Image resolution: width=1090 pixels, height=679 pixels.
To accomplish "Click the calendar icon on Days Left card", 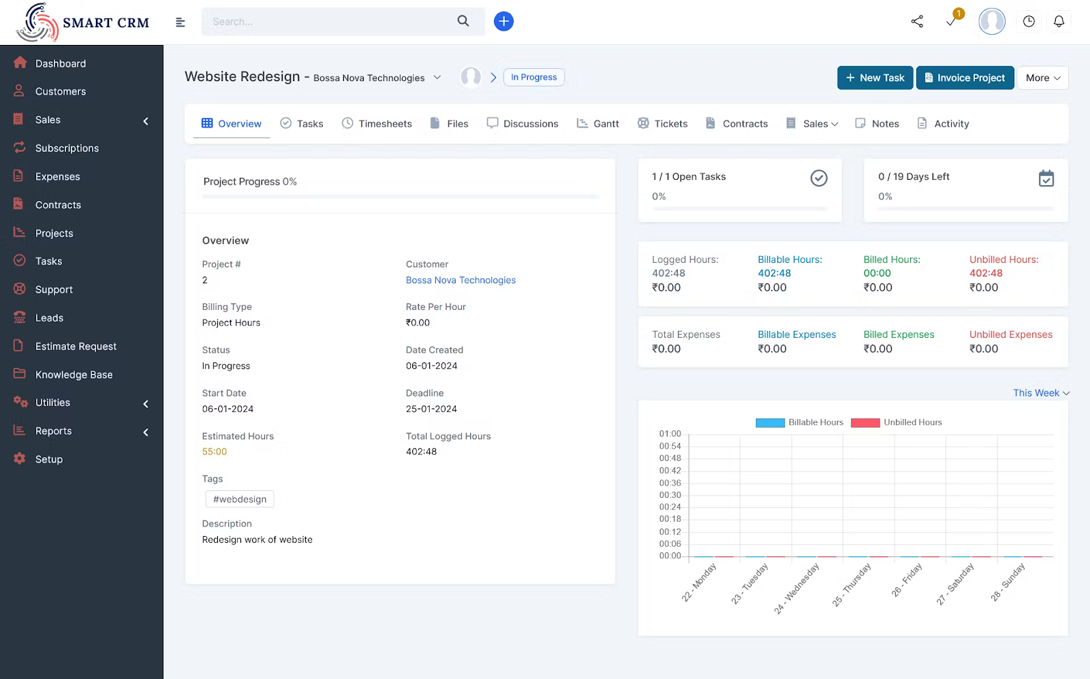I will pos(1046,178).
